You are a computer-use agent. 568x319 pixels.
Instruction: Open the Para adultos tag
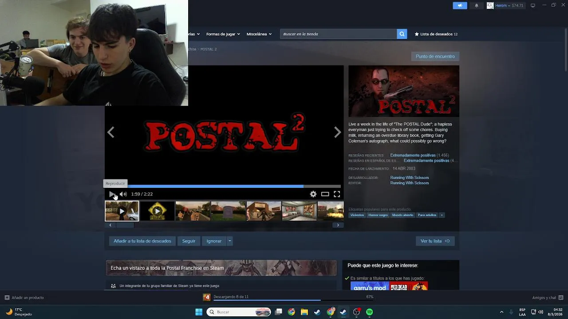pyautogui.click(x=427, y=215)
